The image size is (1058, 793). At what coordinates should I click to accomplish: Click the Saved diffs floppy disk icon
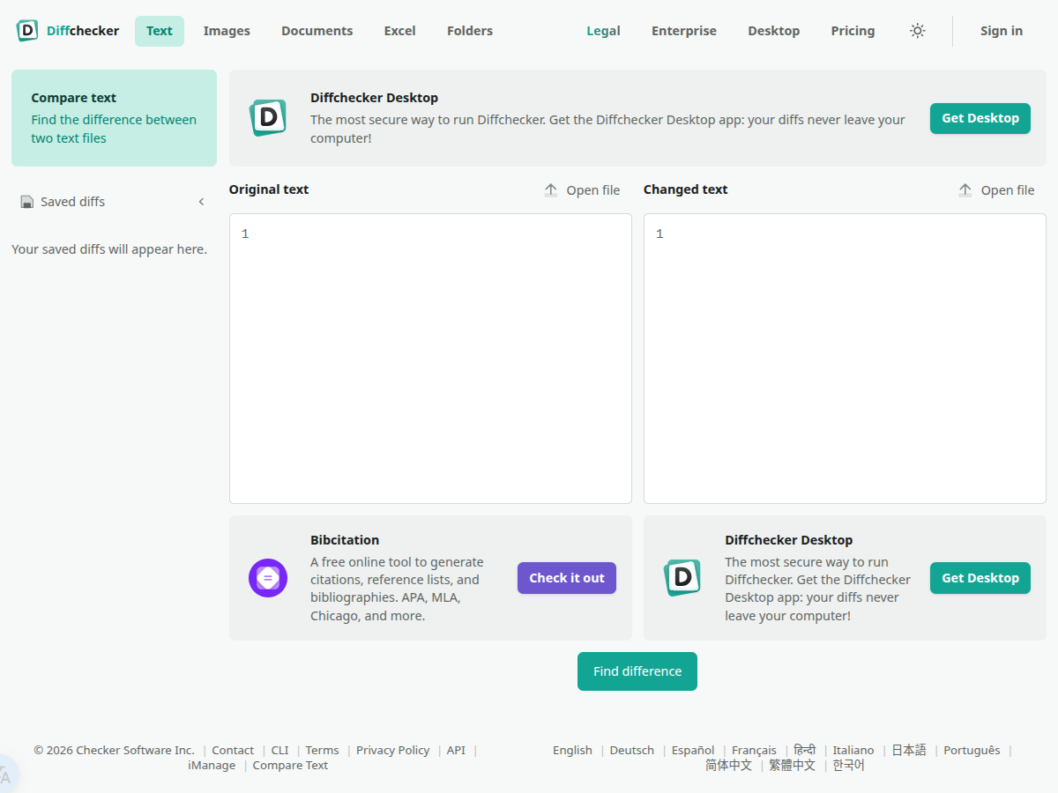point(27,202)
